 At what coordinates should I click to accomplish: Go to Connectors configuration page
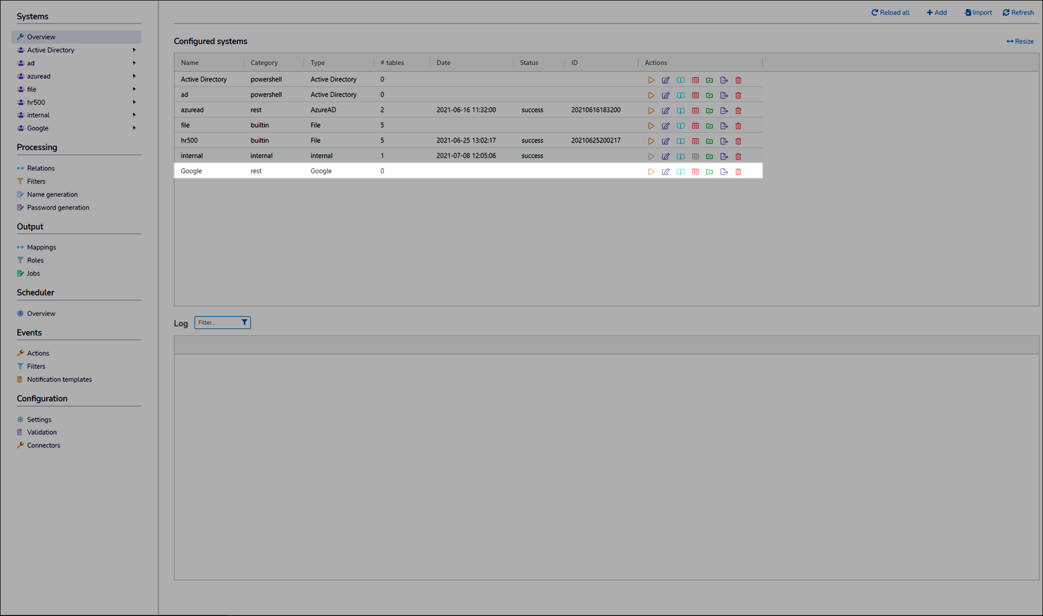coord(43,445)
